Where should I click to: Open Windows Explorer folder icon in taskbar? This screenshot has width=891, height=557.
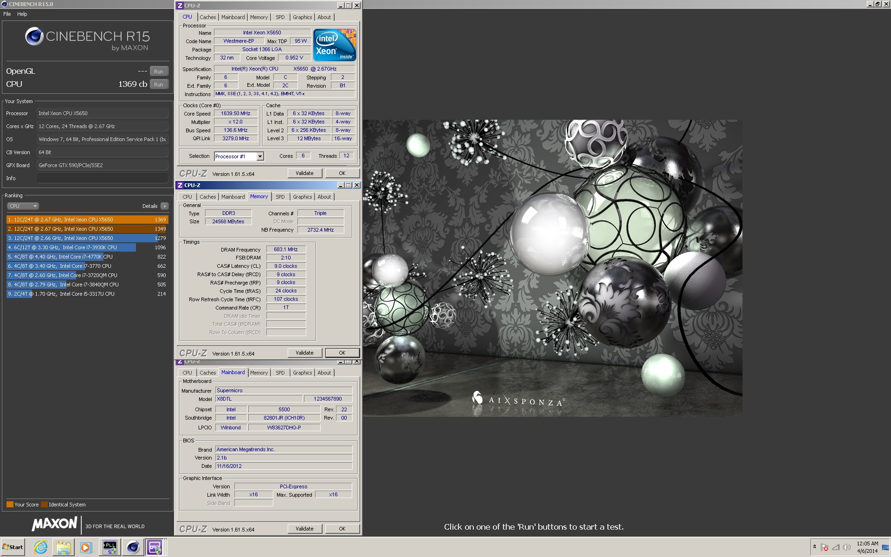click(x=63, y=547)
